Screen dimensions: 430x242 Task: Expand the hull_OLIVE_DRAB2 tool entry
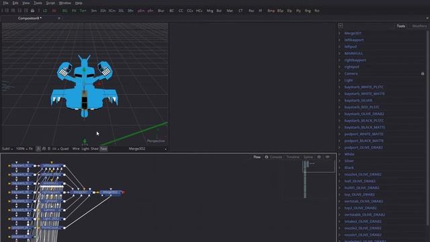click(x=340, y=181)
